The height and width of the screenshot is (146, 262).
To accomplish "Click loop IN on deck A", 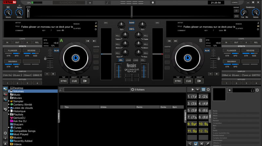I will (x=7, y=42).
